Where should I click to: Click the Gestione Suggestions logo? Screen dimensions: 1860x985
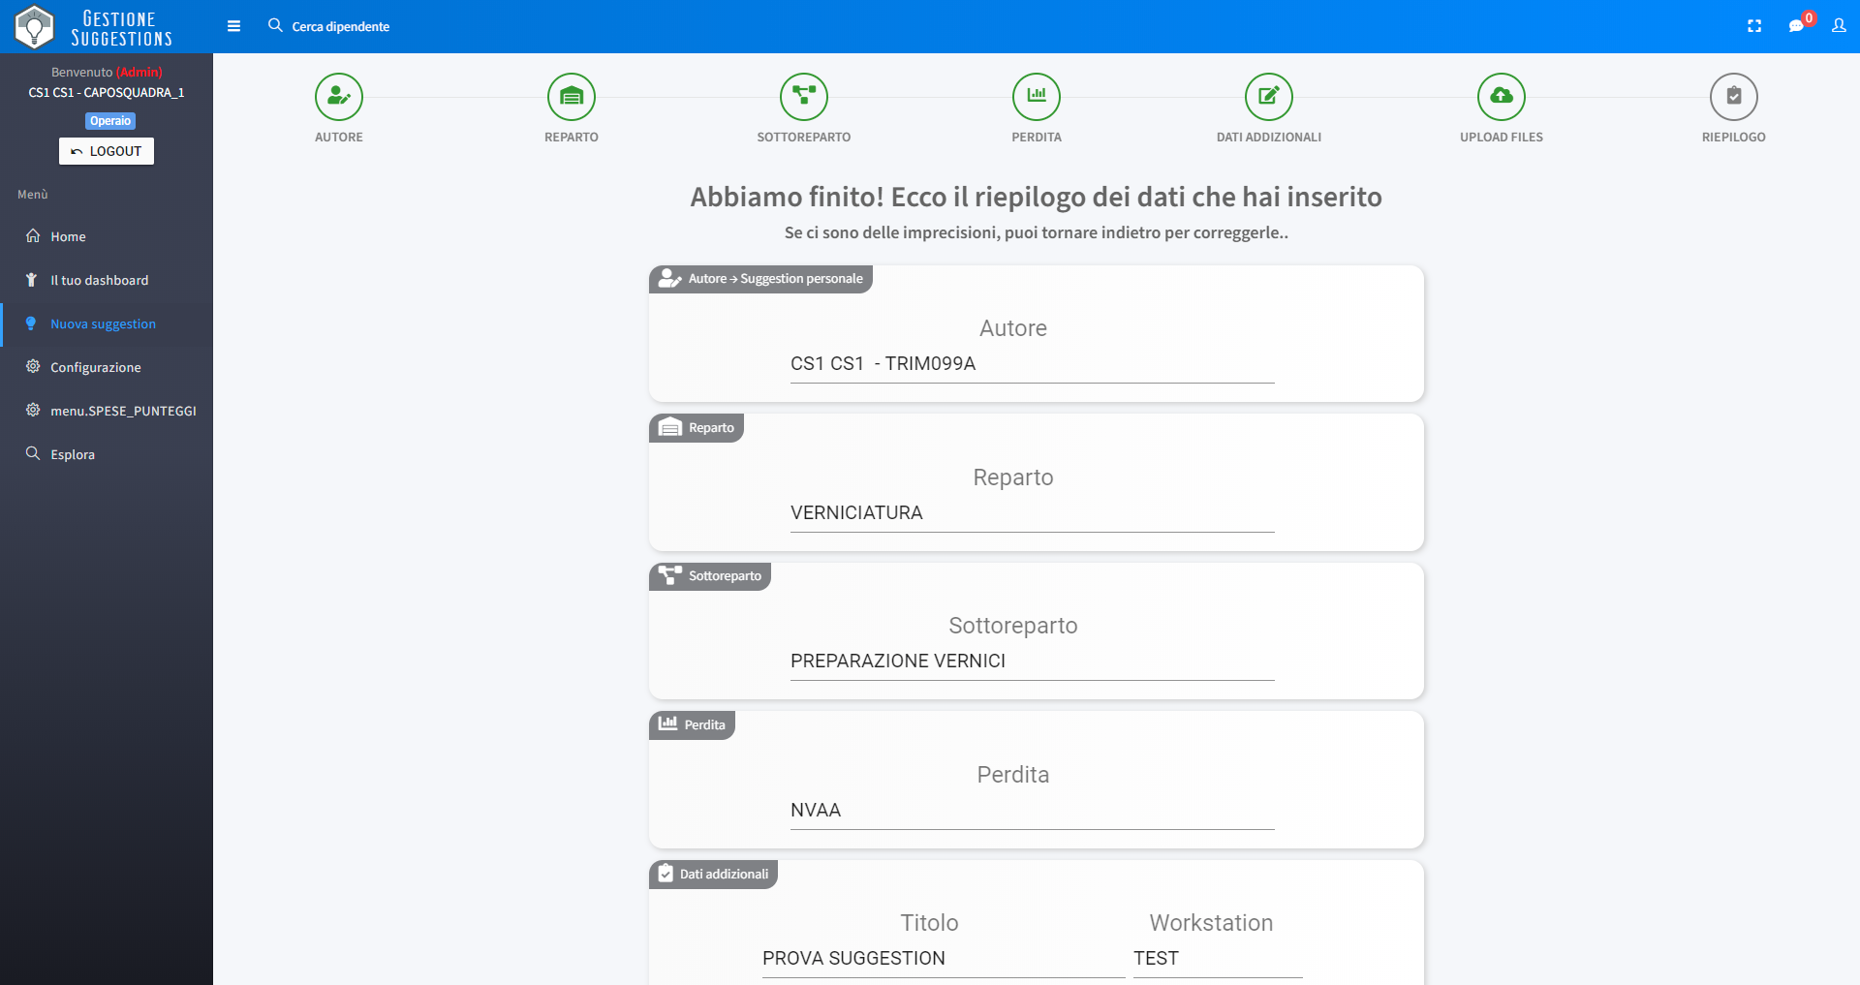click(x=94, y=27)
